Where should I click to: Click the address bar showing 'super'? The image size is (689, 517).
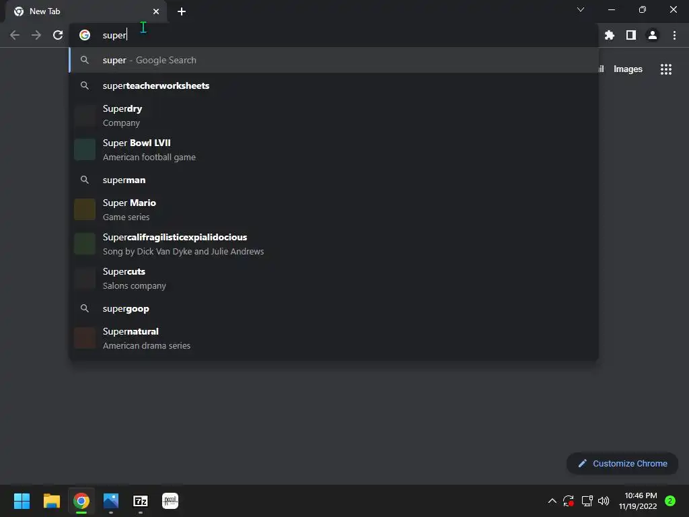click(x=334, y=35)
